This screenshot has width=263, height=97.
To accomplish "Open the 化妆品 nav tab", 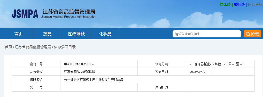I will click(x=105, y=34).
